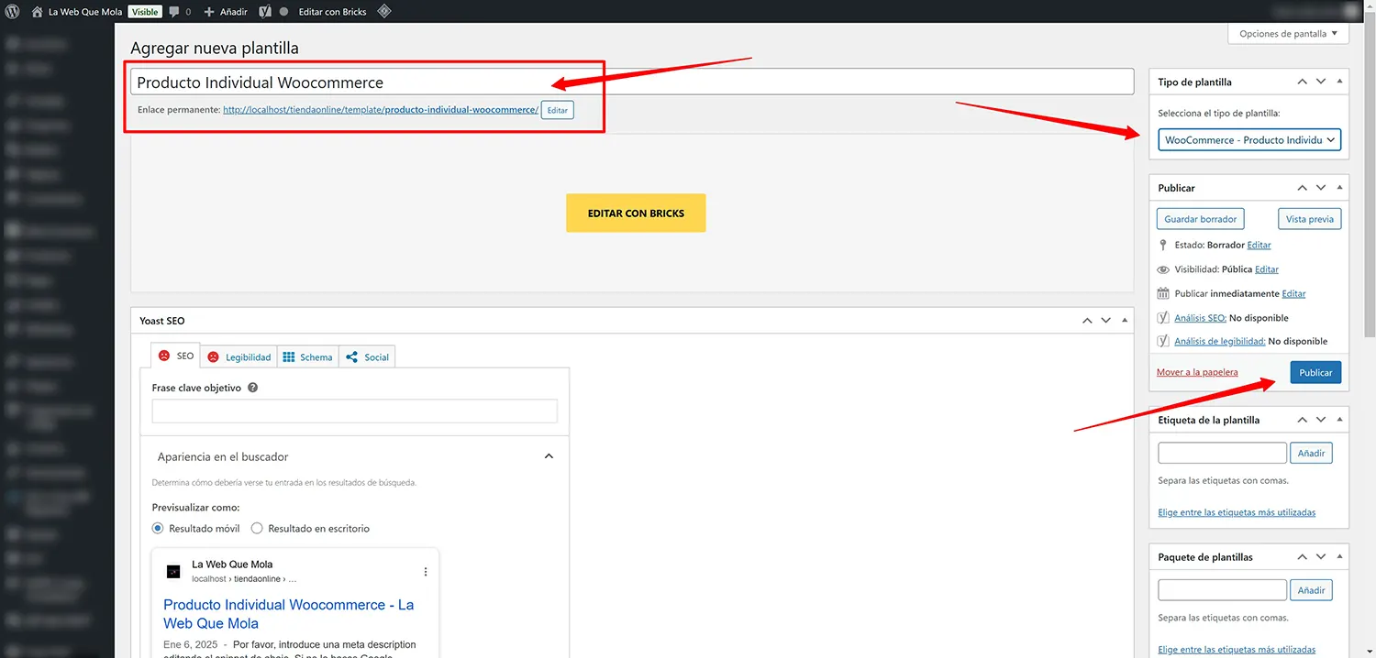Move the Paquete de plantillas panel up
This screenshot has width=1376, height=658.
pos(1303,556)
